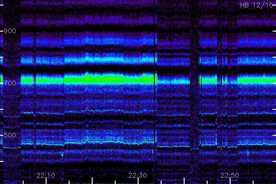The width and height of the screenshot is (276, 184).
Task: Click the 900 frequency axis label
Action: coord(10,31)
